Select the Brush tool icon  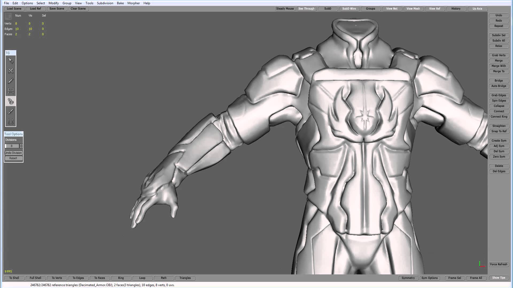(11, 111)
